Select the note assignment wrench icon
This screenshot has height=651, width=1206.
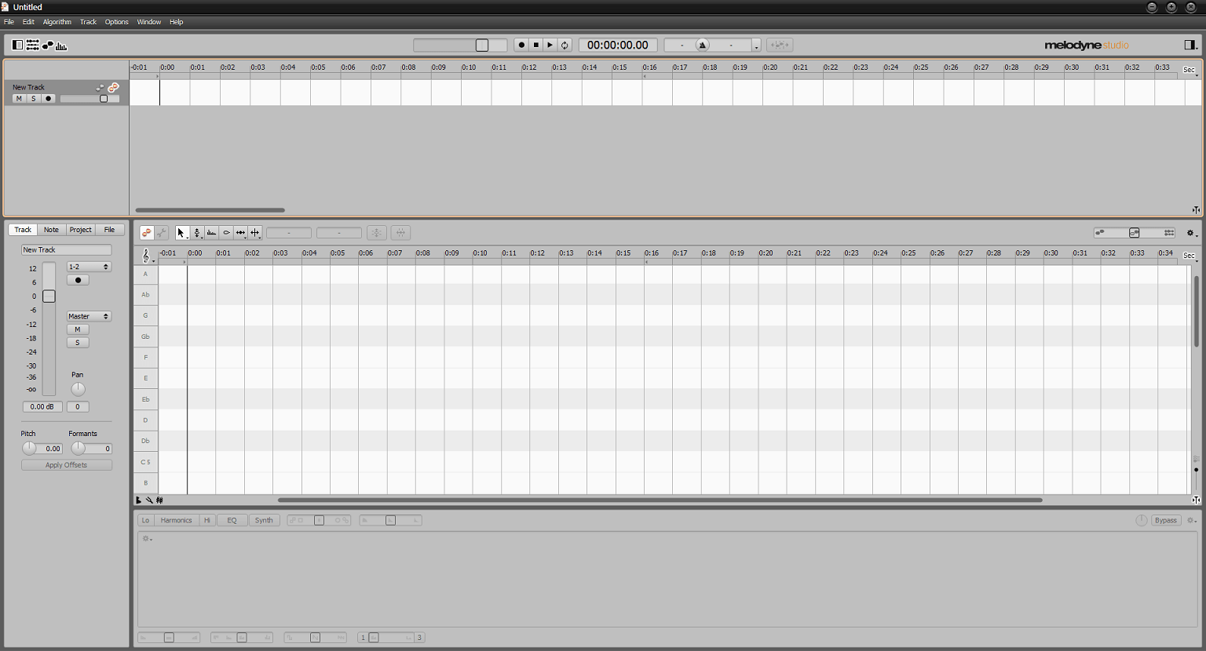pyautogui.click(x=162, y=233)
